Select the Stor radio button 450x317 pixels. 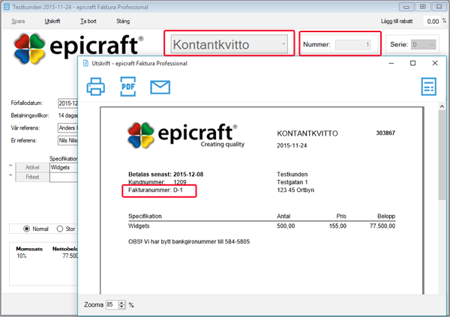[x=60, y=229]
